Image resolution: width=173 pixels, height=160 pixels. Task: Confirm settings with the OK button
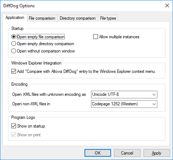pos(98,153)
